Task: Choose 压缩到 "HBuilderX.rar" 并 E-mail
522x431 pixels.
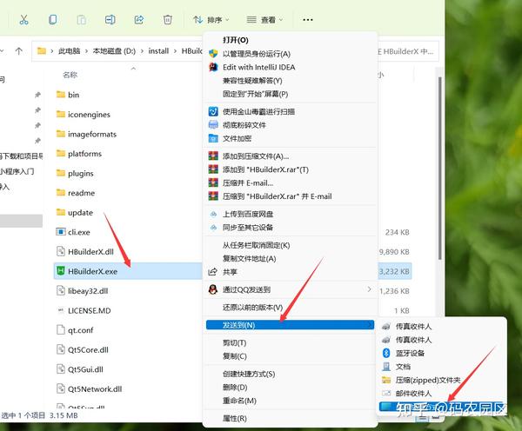Action: tap(291, 196)
